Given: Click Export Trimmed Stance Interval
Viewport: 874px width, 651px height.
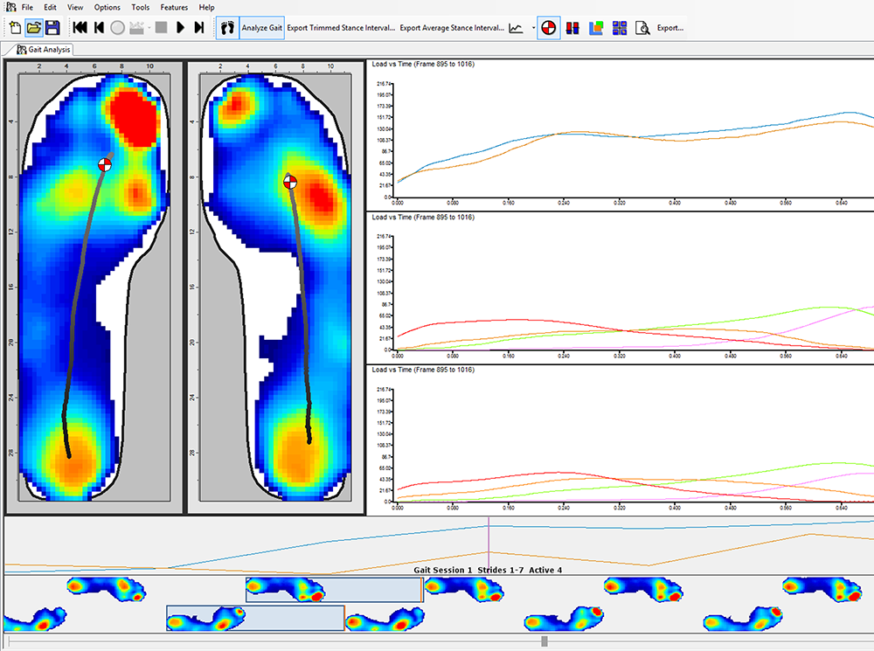Looking at the screenshot, I should pyautogui.click(x=339, y=27).
